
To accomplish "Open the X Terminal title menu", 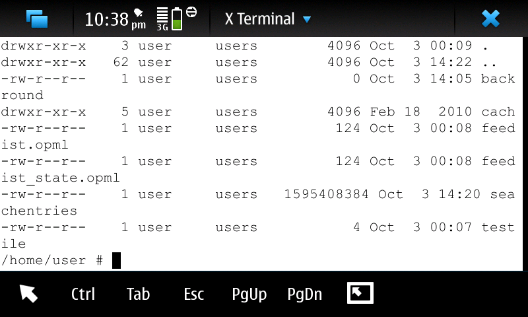I will tap(259, 19).
